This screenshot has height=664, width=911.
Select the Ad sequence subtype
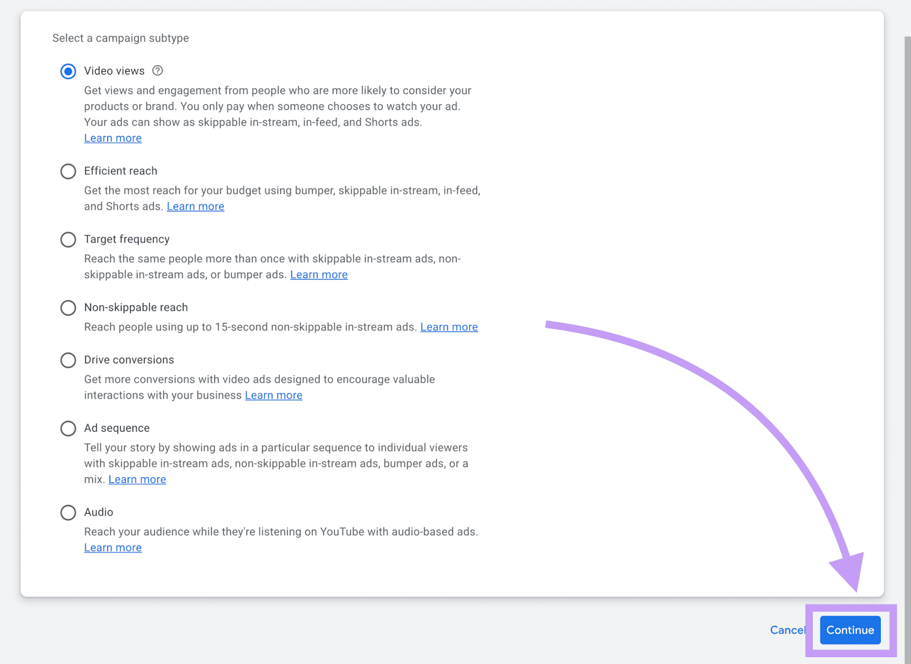(x=68, y=428)
